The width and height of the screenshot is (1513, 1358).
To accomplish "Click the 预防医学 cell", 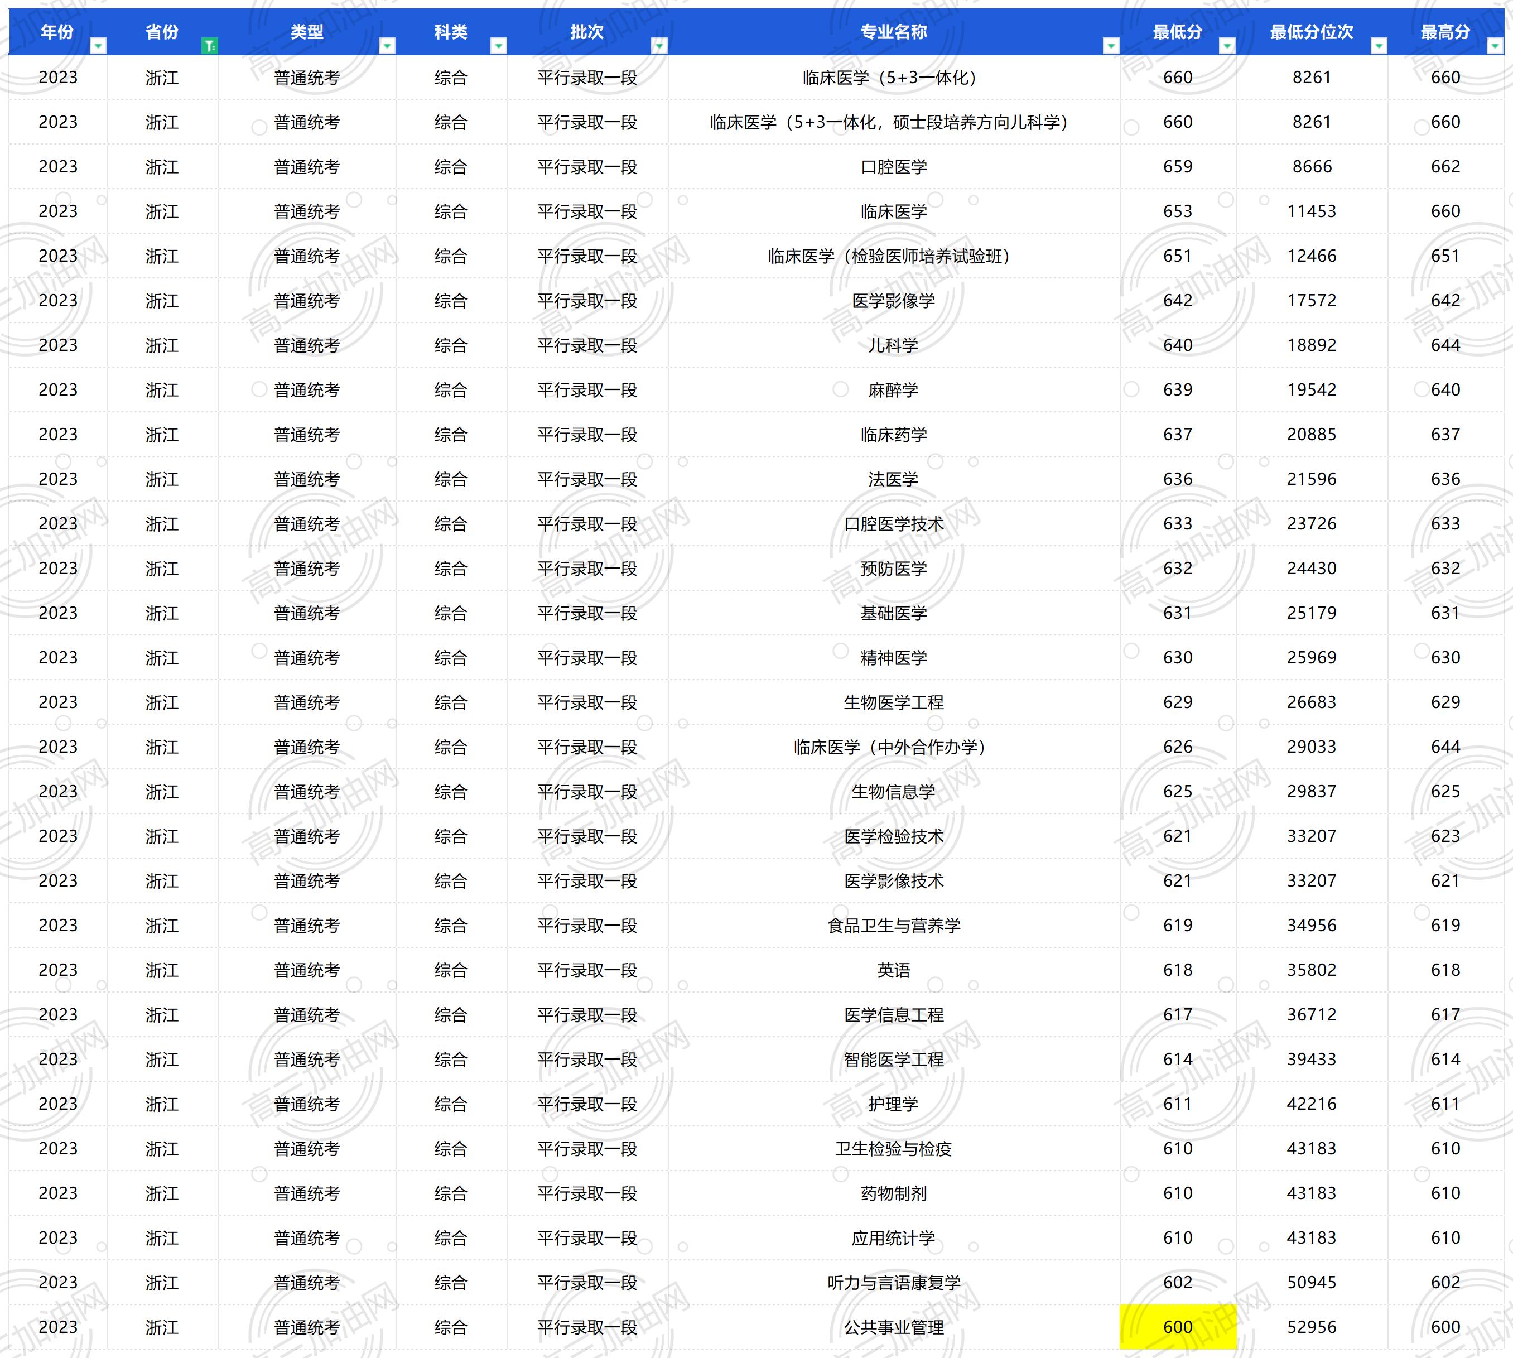I will point(894,569).
